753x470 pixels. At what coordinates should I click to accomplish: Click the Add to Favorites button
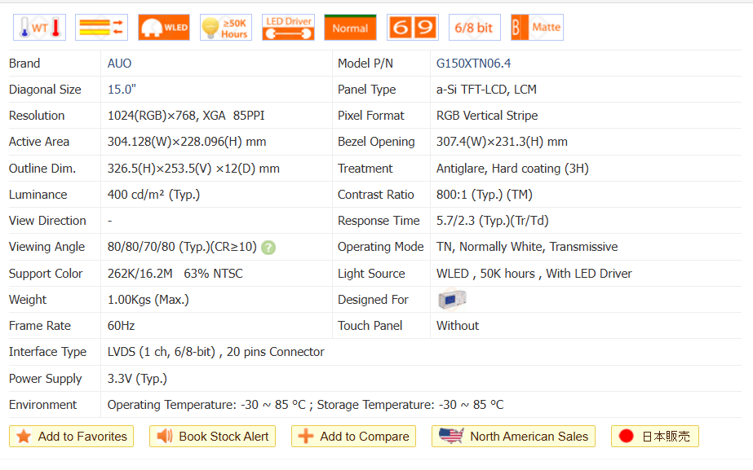71,437
